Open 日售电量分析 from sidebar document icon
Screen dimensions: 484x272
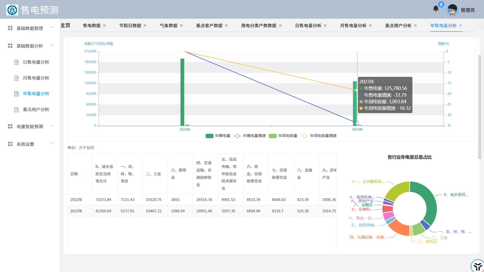point(17,62)
